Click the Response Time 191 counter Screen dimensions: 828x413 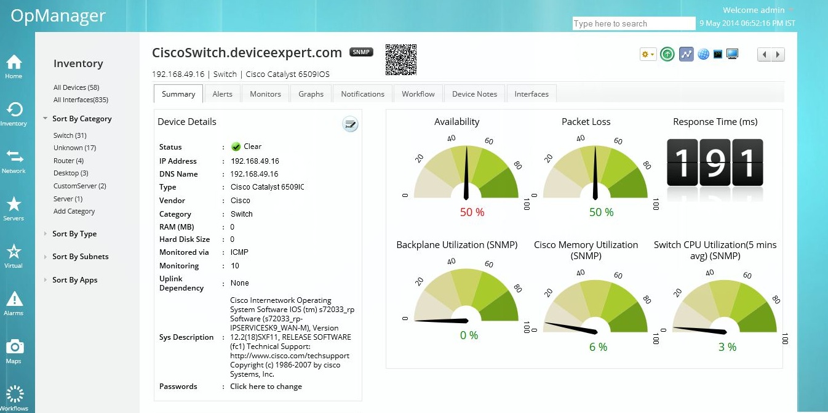(x=715, y=163)
